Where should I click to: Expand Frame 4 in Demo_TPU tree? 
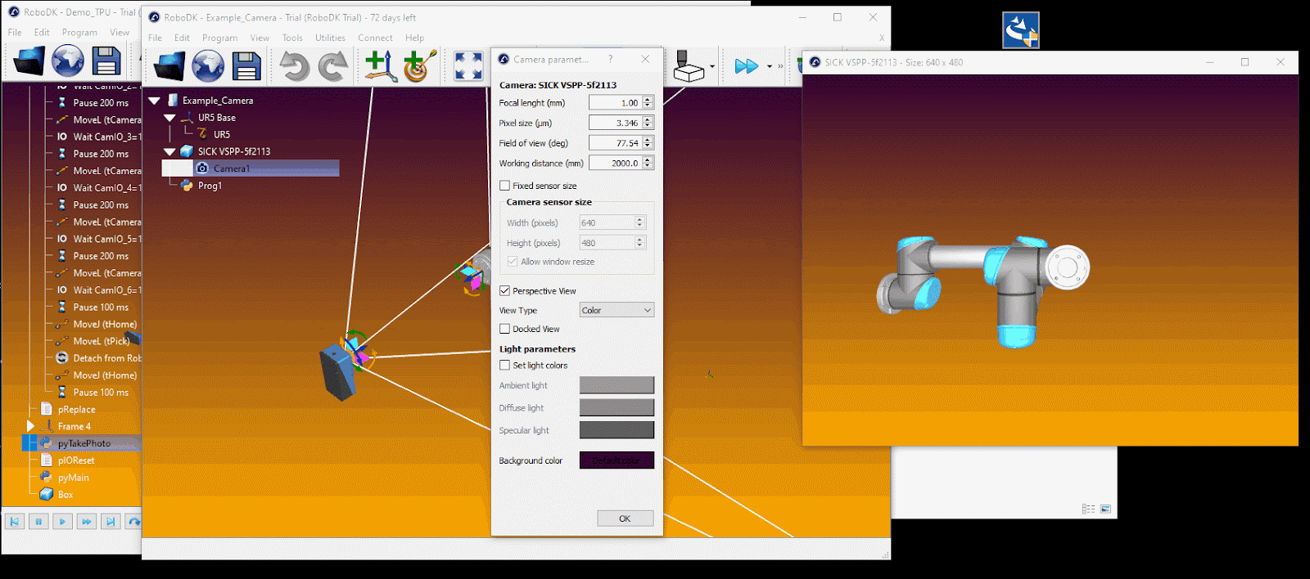coord(30,426)
